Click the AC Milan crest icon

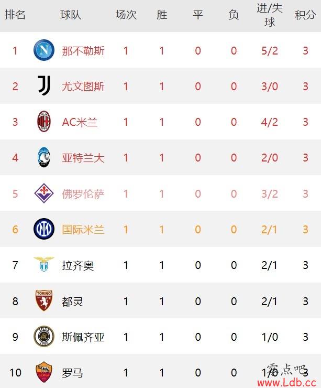44,122
